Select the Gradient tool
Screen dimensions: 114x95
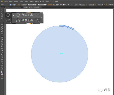click(2, 51)
